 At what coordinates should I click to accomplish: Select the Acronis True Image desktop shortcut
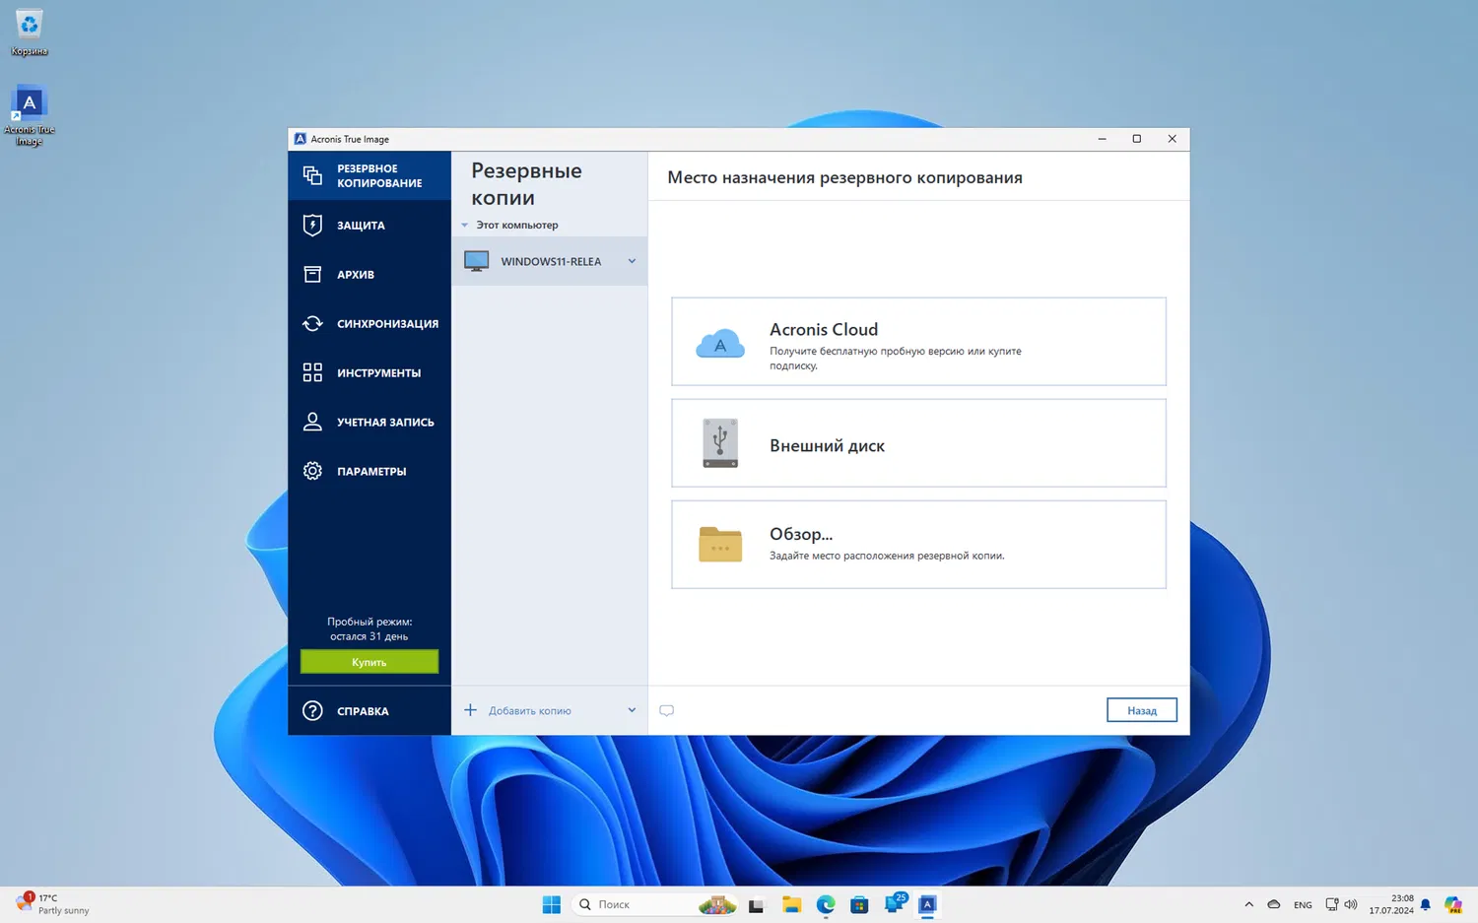click(30, 116)
